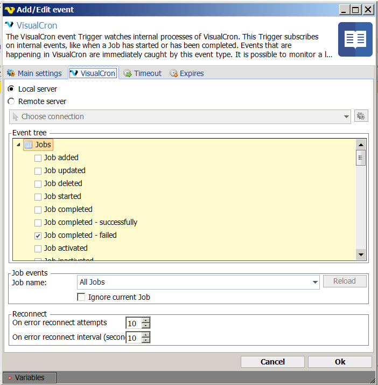The height and width of the screenshot is (385, 378).
Task: Click the Variables icon in bottom bar
Action: (x=9, y=378)
